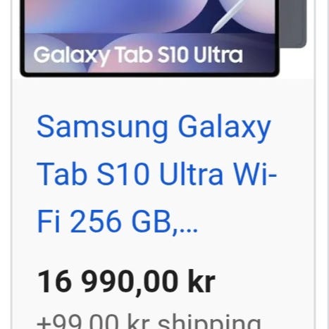Click the tablet's black bottom bezel
The width and height of the screenshot is (329, 329).
point(149,74)
